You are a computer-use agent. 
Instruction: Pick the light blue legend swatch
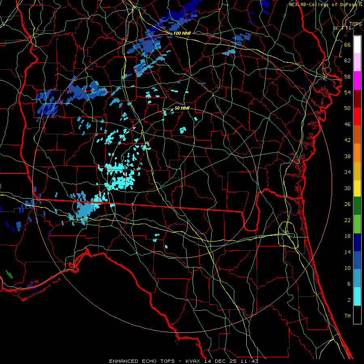pyautogui.click(x=357, y=278)
